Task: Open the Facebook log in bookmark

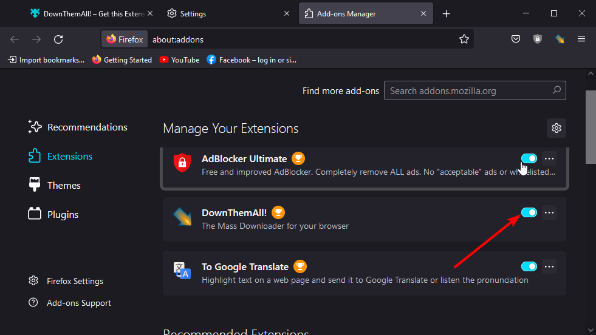Action: pyautogui.click(x=252, y=60)
